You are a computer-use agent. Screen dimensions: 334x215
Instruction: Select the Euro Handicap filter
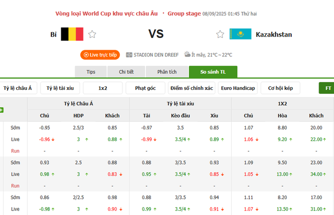click(x=237, y=88)
